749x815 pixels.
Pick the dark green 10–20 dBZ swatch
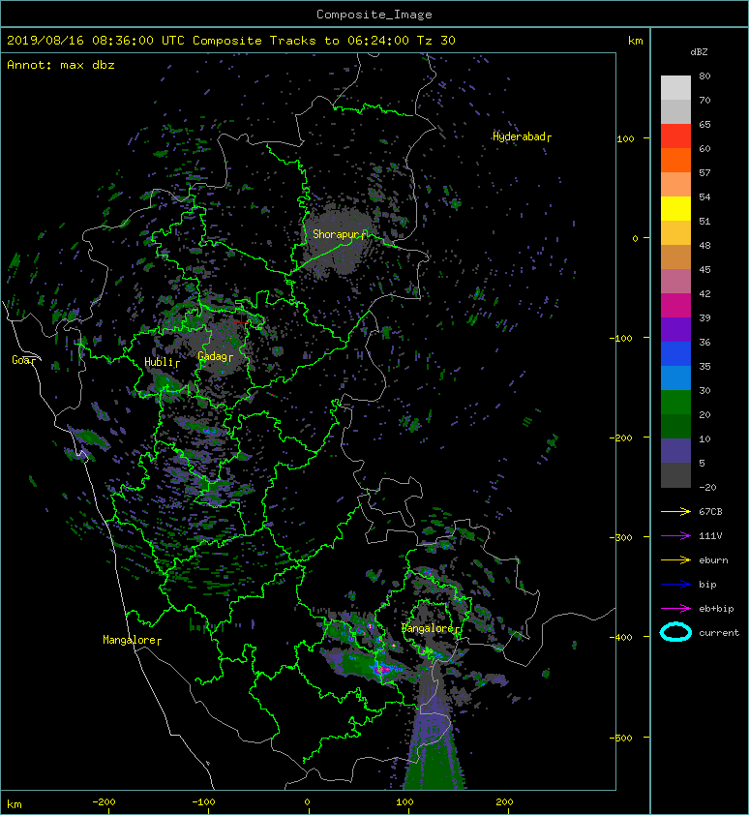click(675, 427)
